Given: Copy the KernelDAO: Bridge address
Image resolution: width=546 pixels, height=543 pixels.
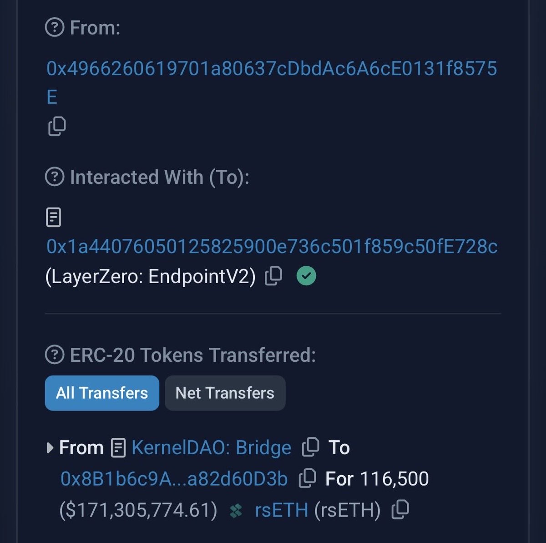Looking at the screenshot, I should click(310, 447).
